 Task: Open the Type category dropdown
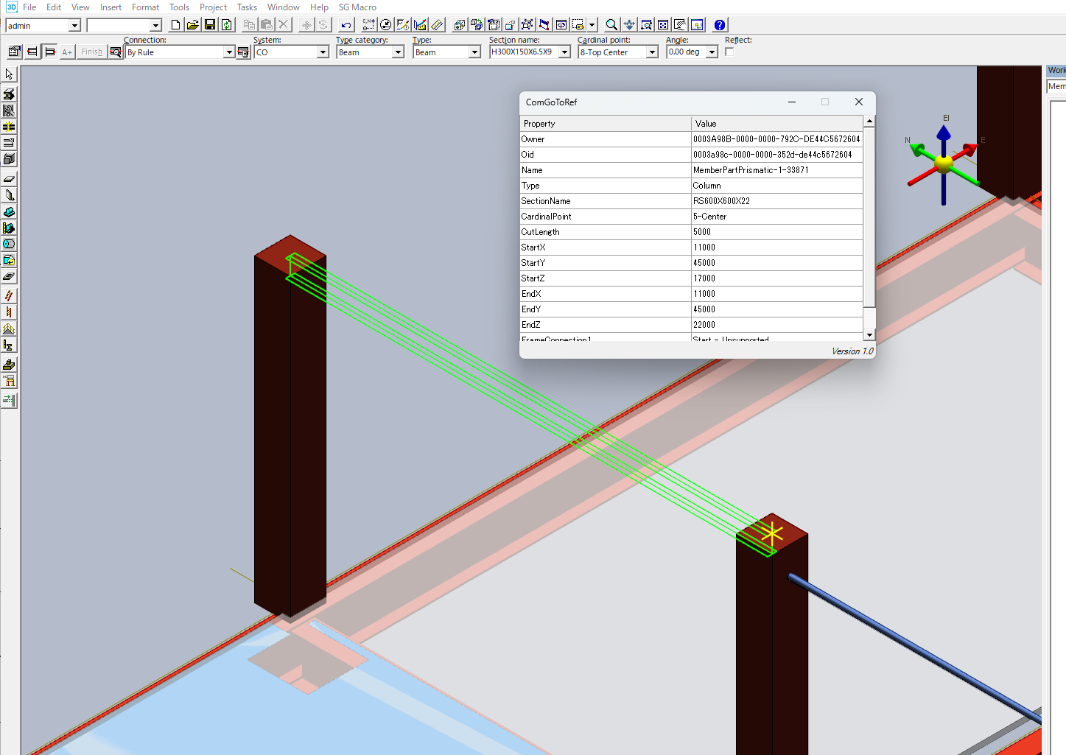(398, 52)
